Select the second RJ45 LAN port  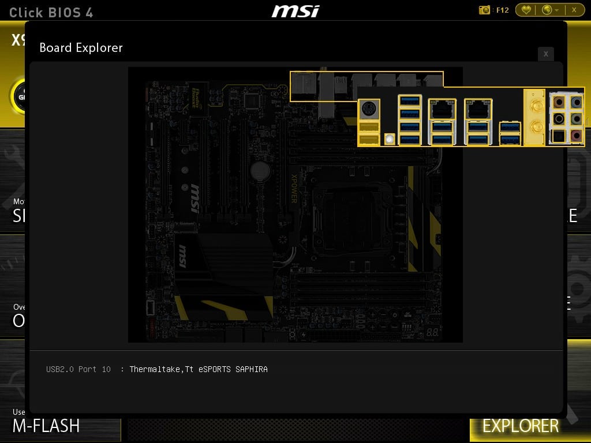click(x=478, y=108)
